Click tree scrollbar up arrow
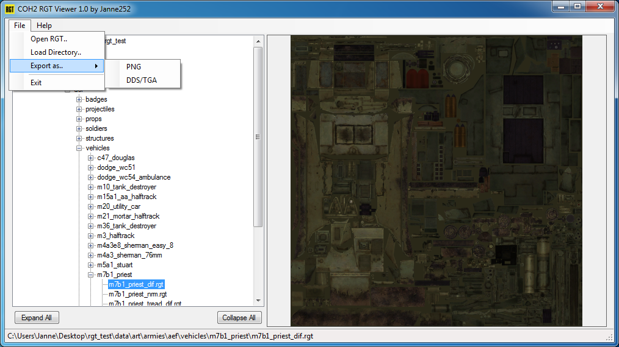 [x=258, y=41]
